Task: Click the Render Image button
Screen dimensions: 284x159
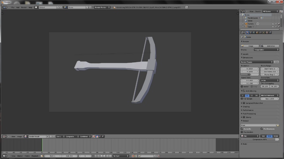Action: point(250,46)
